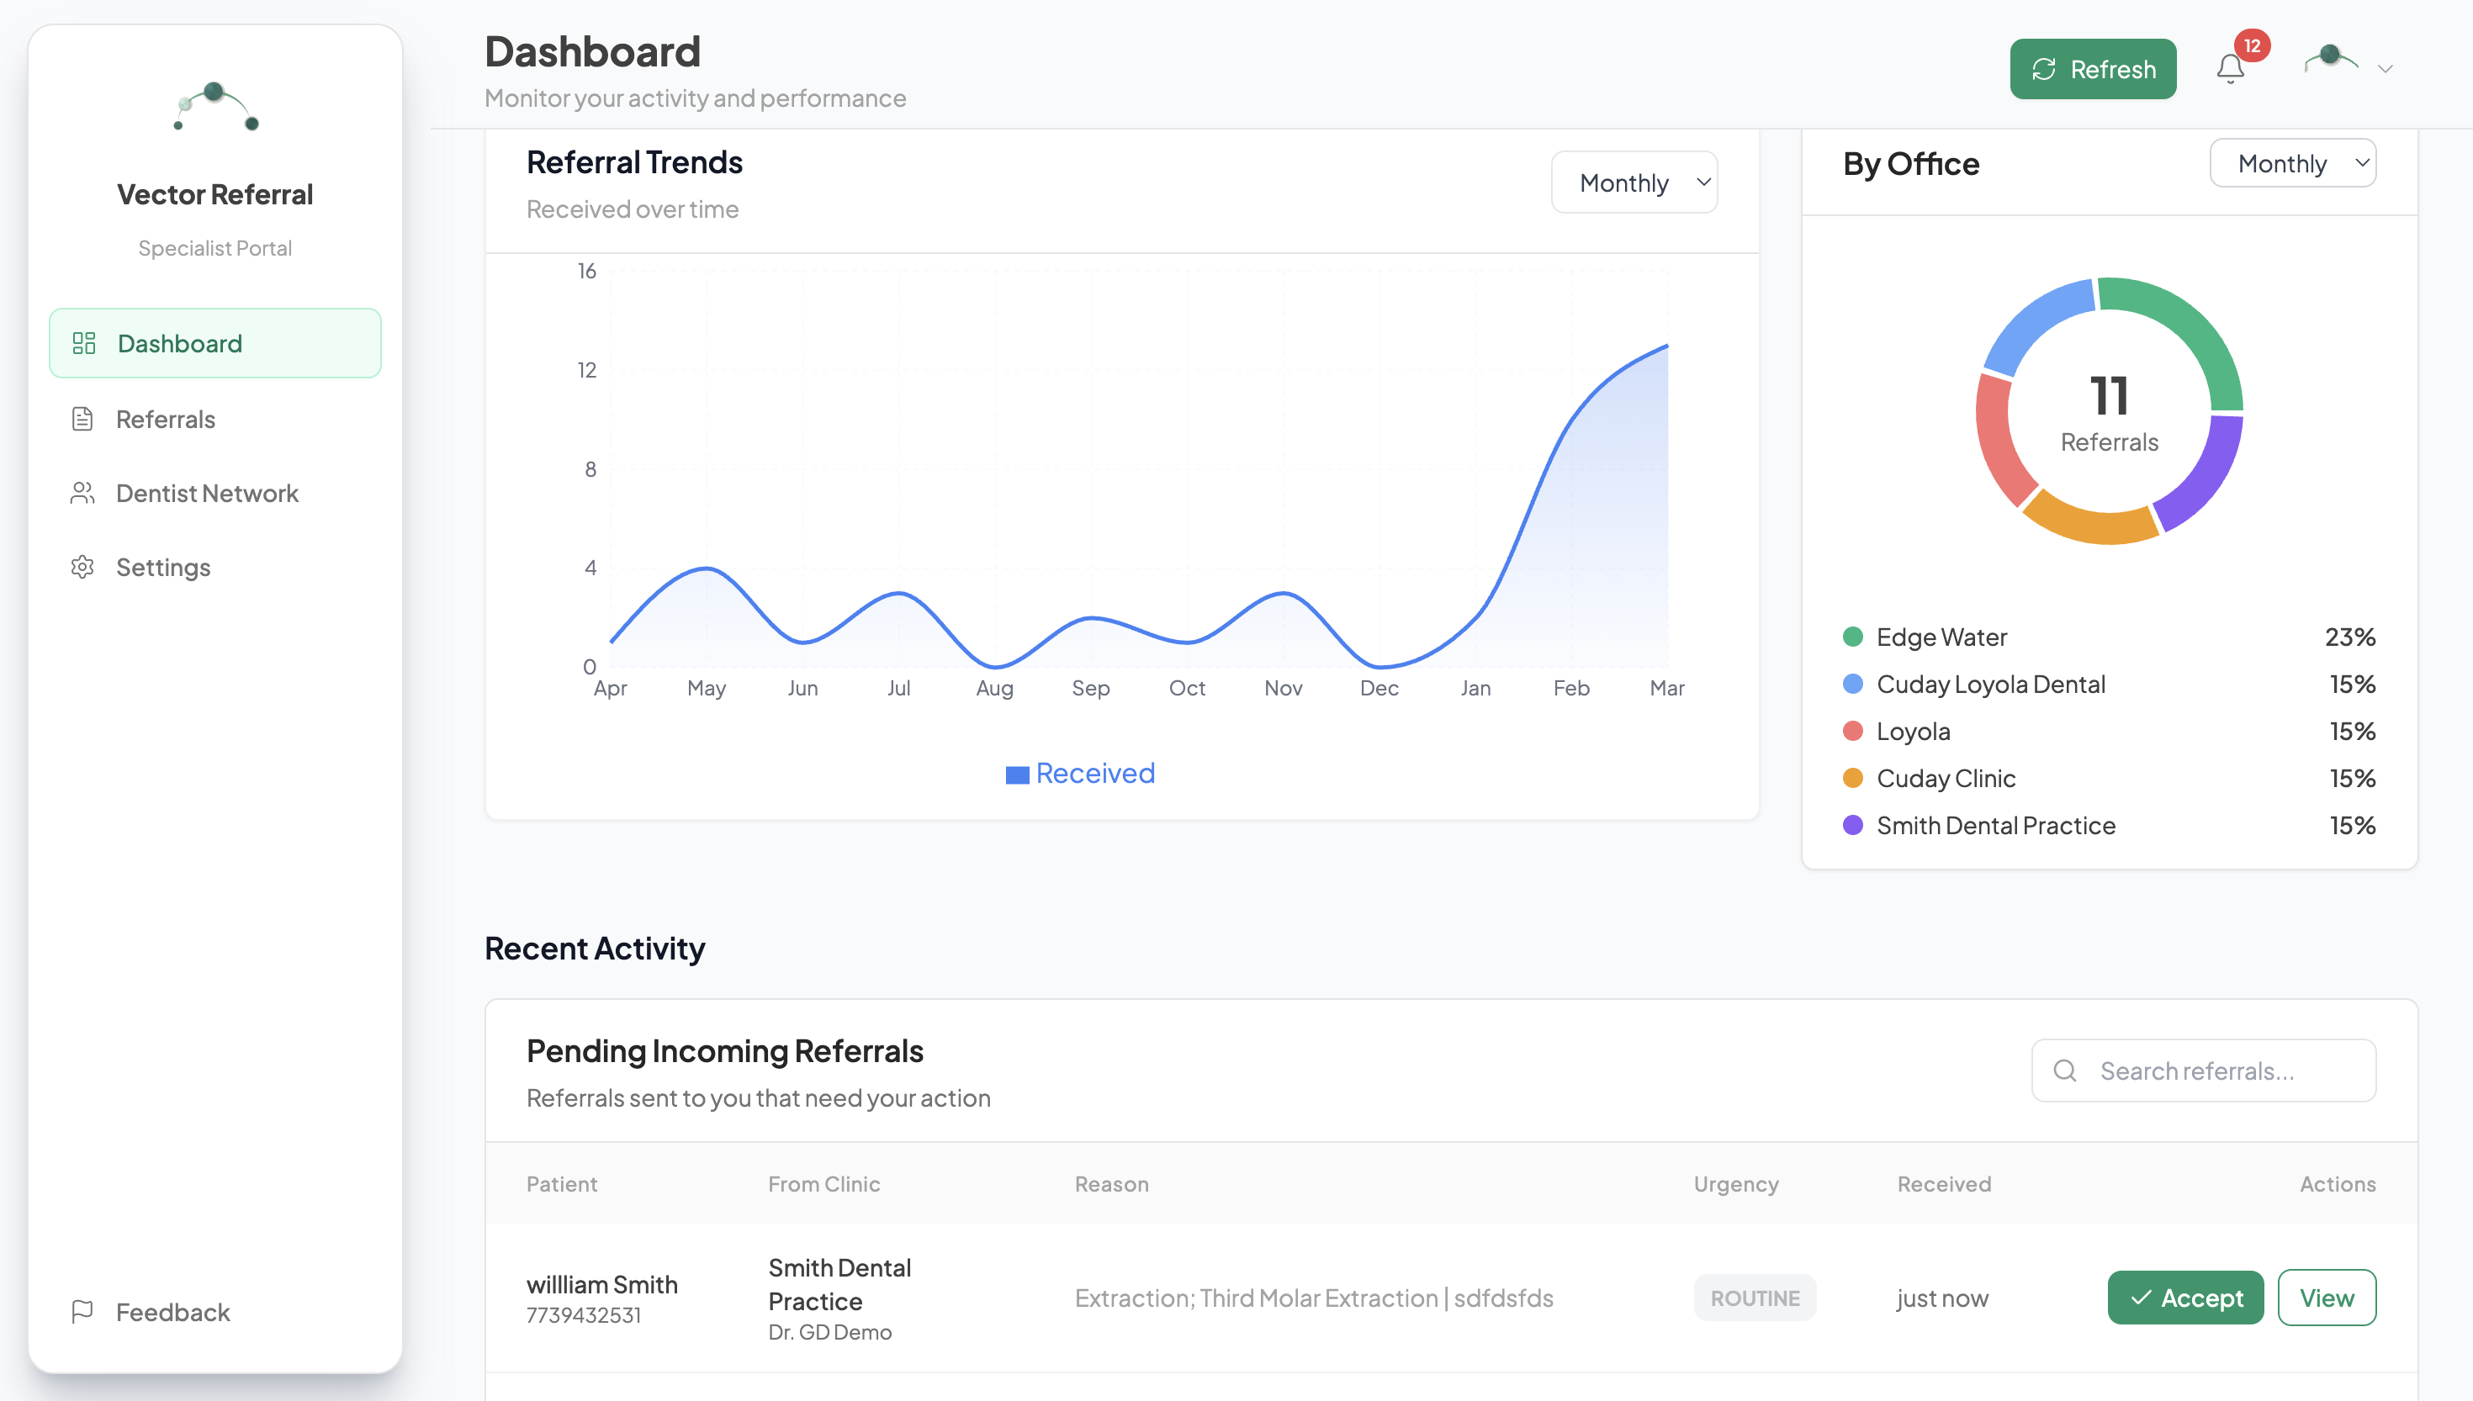Screen dimensions: 2473x1401
Task: Click inside the Search referrals field
Action: click(2204, 1070)
